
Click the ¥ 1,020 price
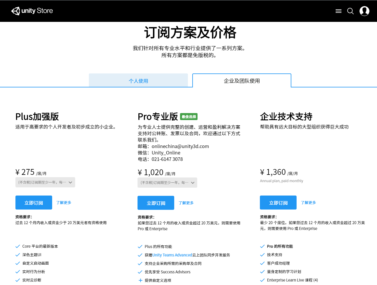(151, 173)
